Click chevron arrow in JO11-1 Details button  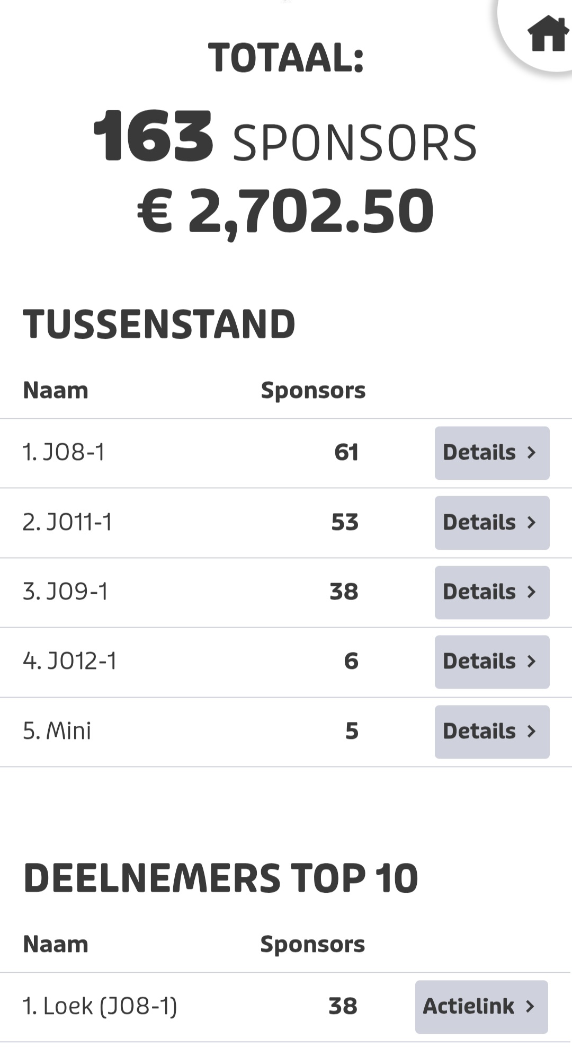click(532, 523)
